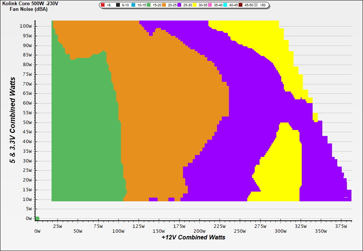The width and height of the screenshot is (363, 251).
Task: Select the blue 10-15 legend swatch
Action: pyautogui.click(x=133, y=5)
